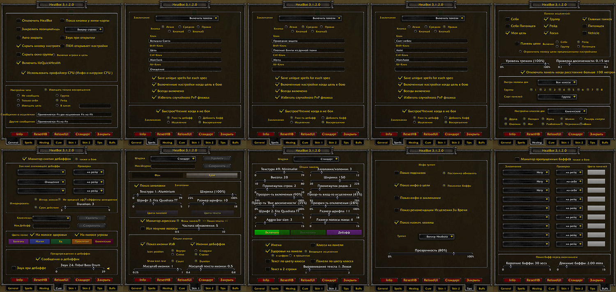Enable the Vehicle healing panel checkbox
Screen dimensions: 616x292
tap(585, 33)
